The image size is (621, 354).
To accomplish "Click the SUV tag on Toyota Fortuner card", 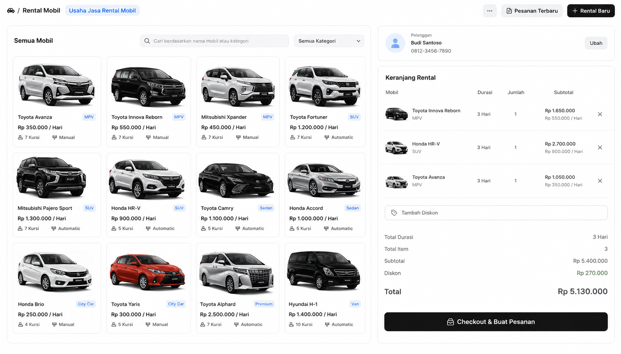I will (x=354, y=117).
